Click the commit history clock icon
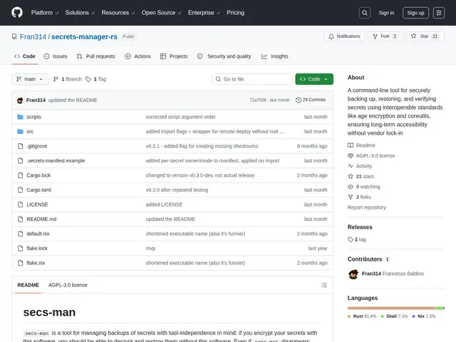 (x=298, y=100)
